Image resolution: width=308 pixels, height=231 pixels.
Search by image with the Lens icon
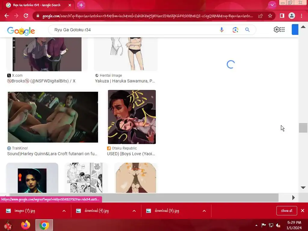tap(235, 30)
